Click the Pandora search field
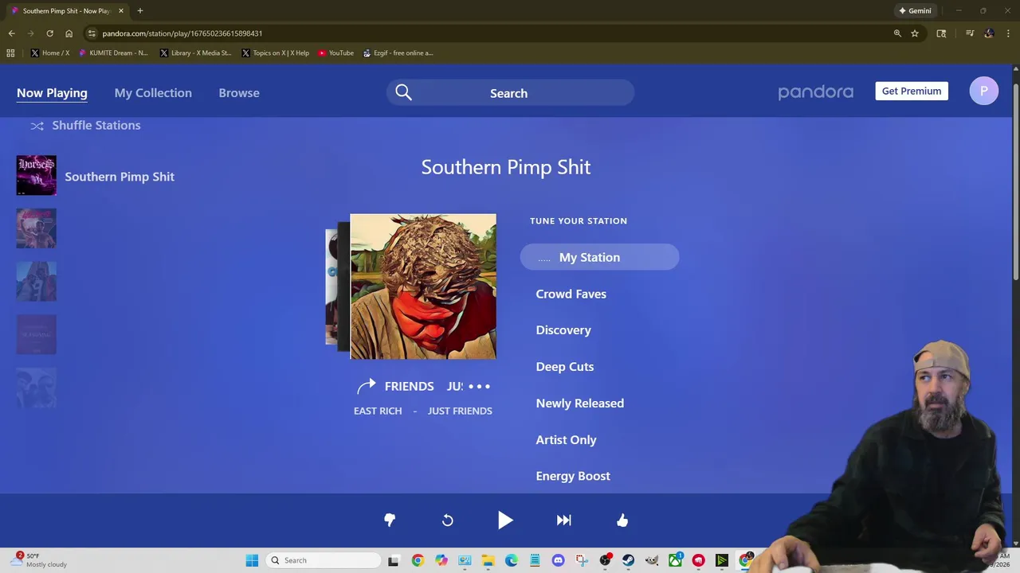This screenshot has width=1020, height=573. (x=510, y=93)
